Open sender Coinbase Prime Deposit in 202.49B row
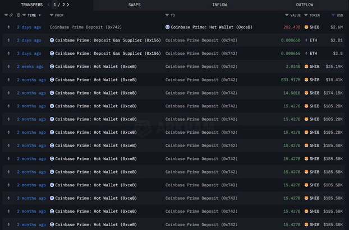 [x=86, y=27]
